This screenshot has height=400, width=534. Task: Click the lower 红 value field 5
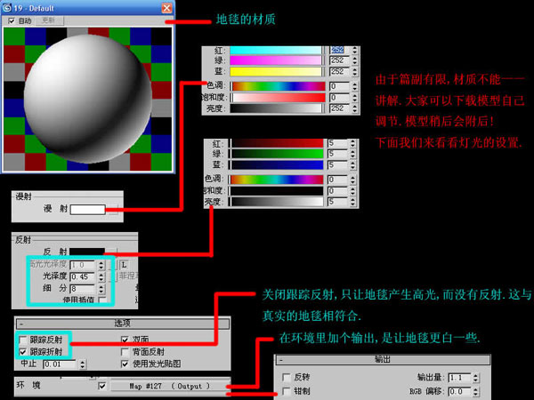pyautogui.click(x=338, y=143)
